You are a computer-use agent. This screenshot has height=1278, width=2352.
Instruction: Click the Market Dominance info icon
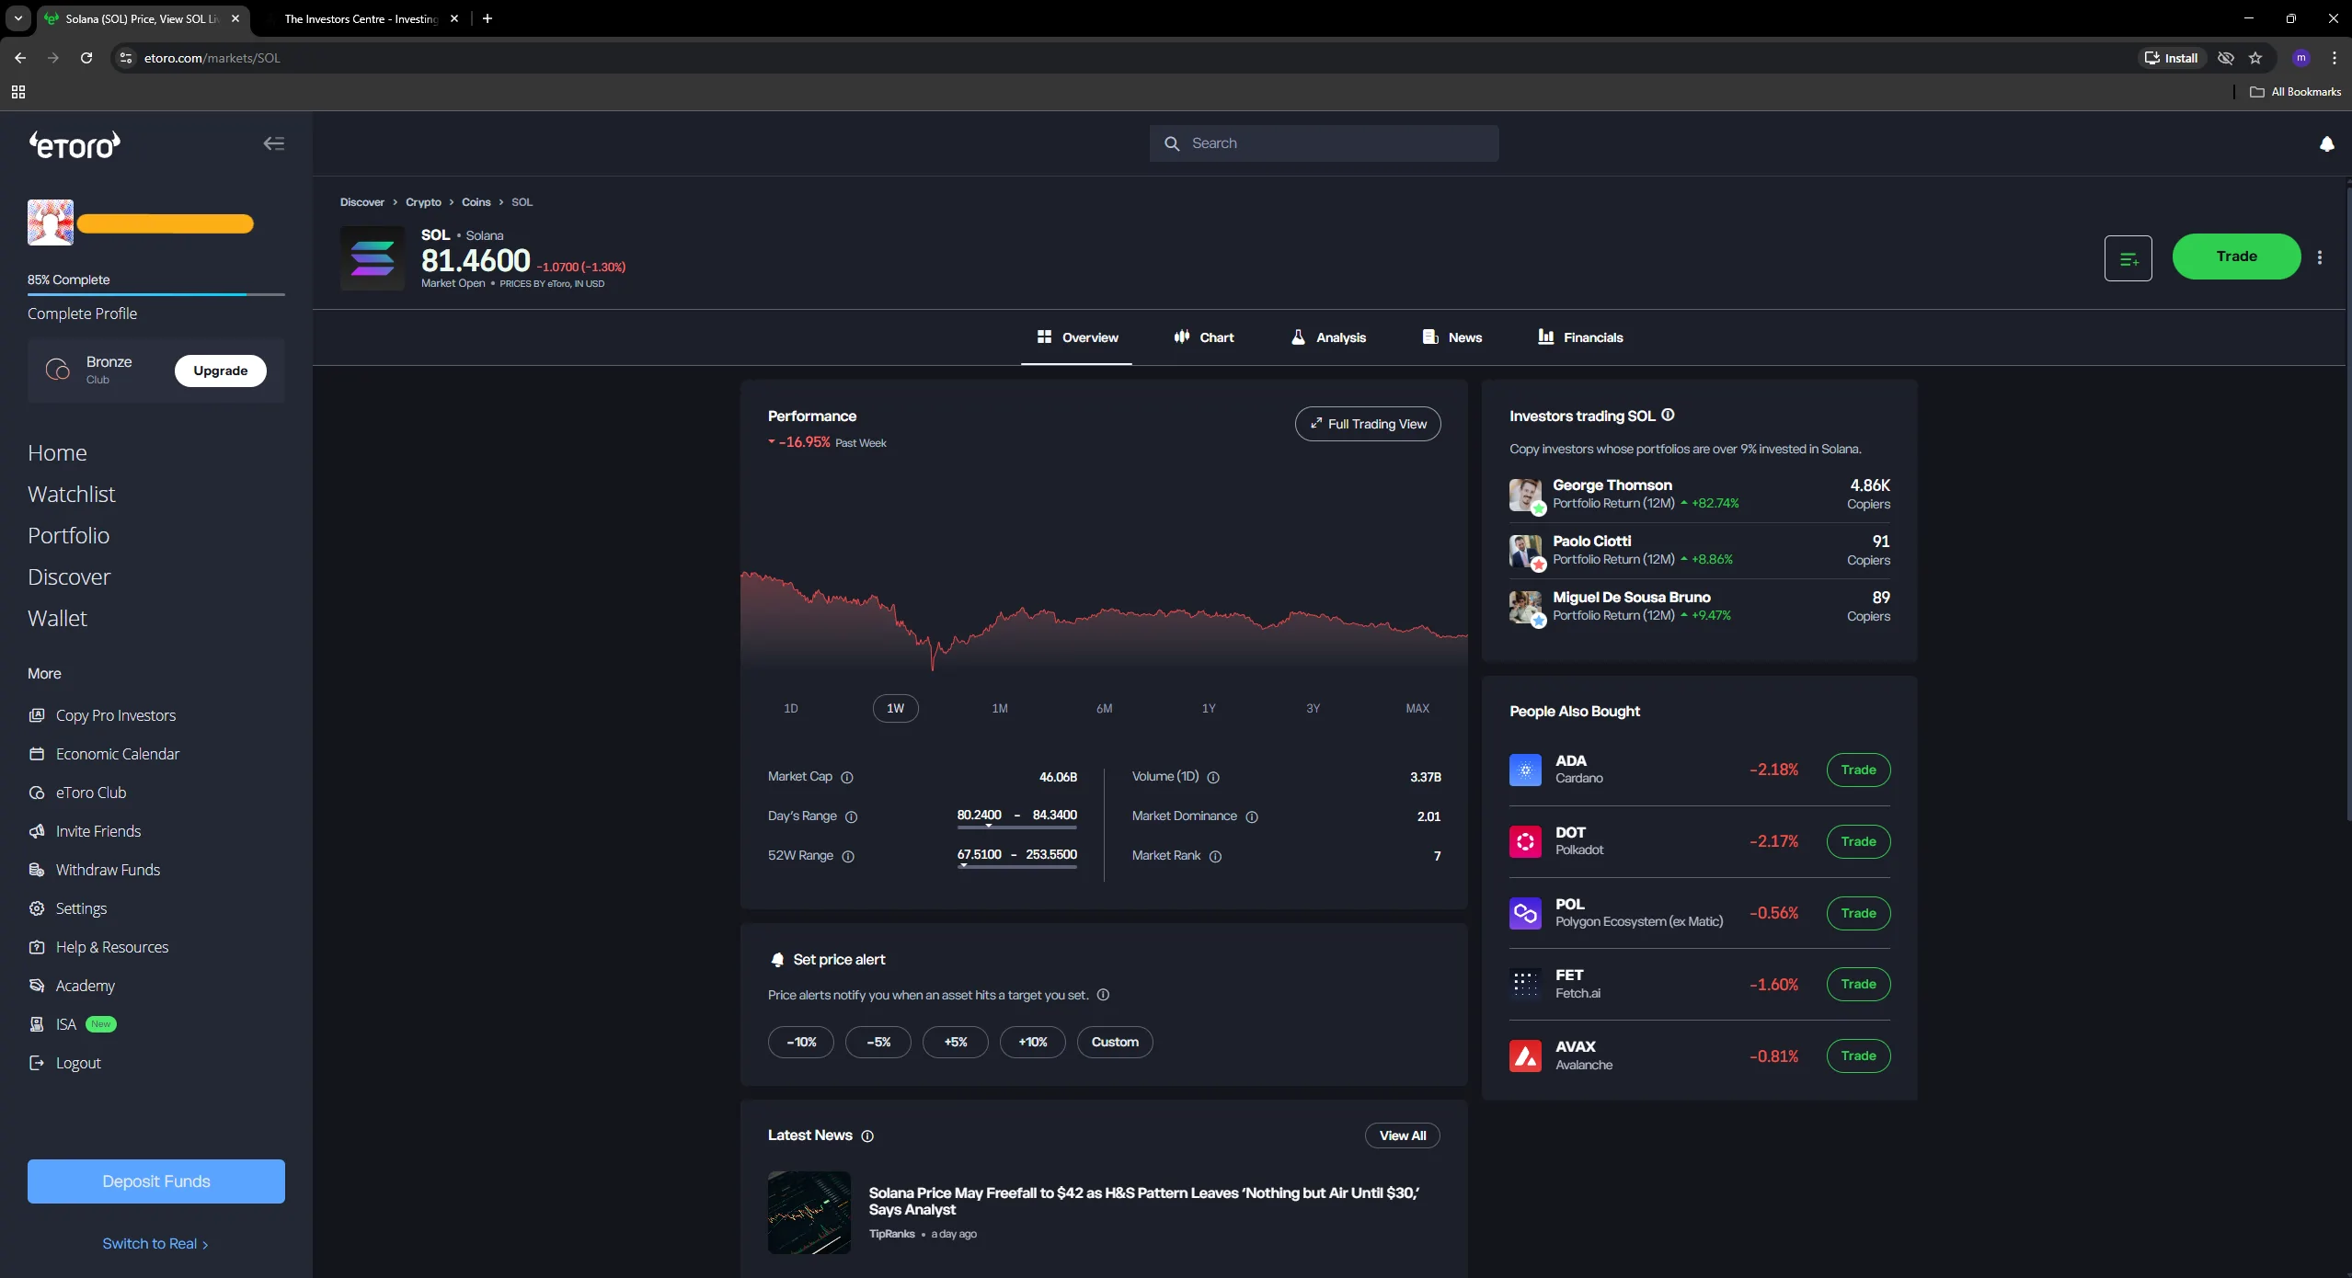coord(1252,817)
